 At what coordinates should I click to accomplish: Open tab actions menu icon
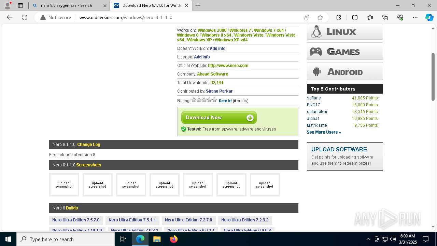coord(20,5)
